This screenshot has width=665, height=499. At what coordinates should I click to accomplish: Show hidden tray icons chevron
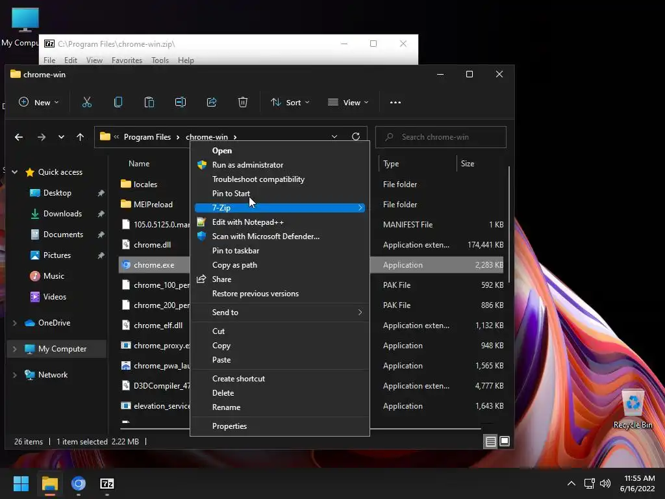click(x=571, y=483)
